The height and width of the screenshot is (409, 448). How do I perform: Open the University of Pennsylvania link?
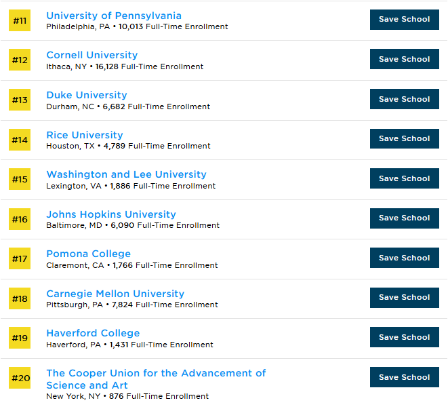[114, 16]
